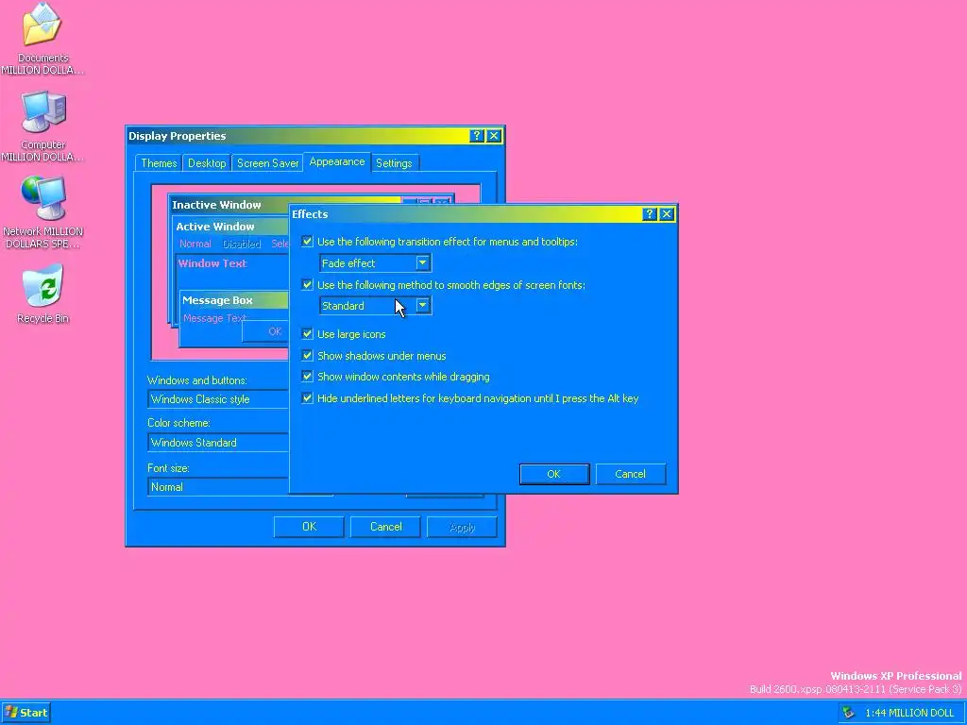Close the Effects dialog with X

coord(667,214)
